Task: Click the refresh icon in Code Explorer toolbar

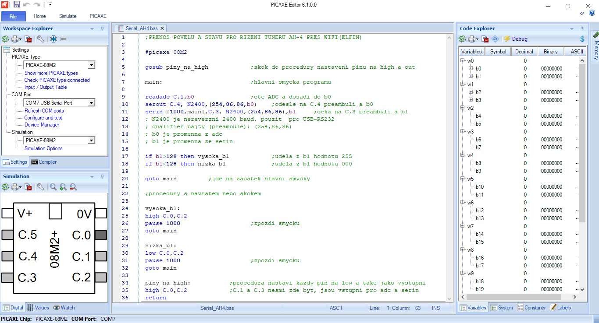Action: click(x=462, y=39)
